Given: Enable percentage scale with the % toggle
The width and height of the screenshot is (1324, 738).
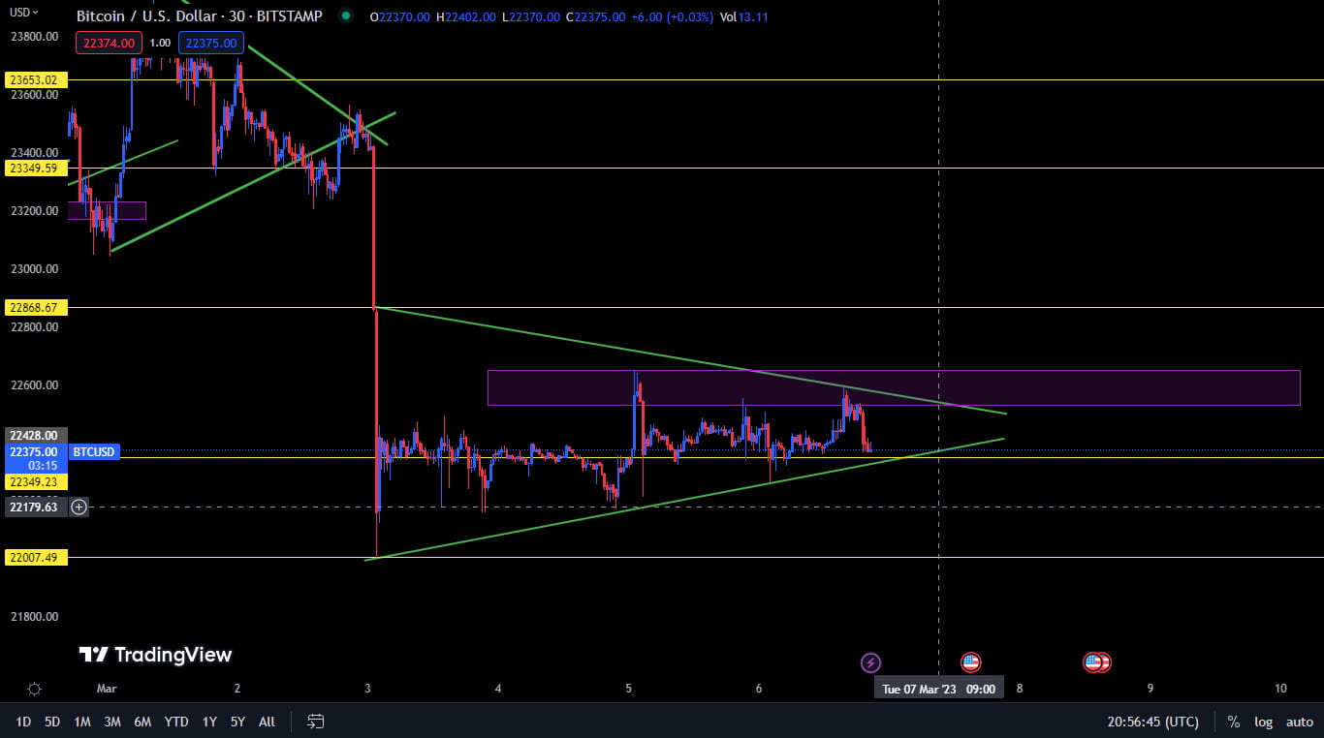Looking at the screenshot, I should pos(1233,722).
